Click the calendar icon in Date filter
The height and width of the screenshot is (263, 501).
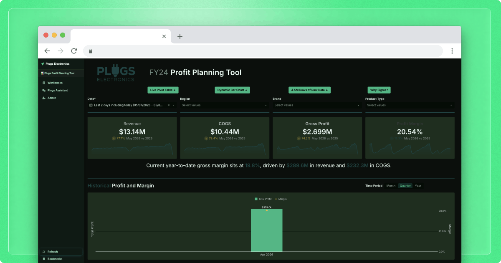(x=91, y=105)
